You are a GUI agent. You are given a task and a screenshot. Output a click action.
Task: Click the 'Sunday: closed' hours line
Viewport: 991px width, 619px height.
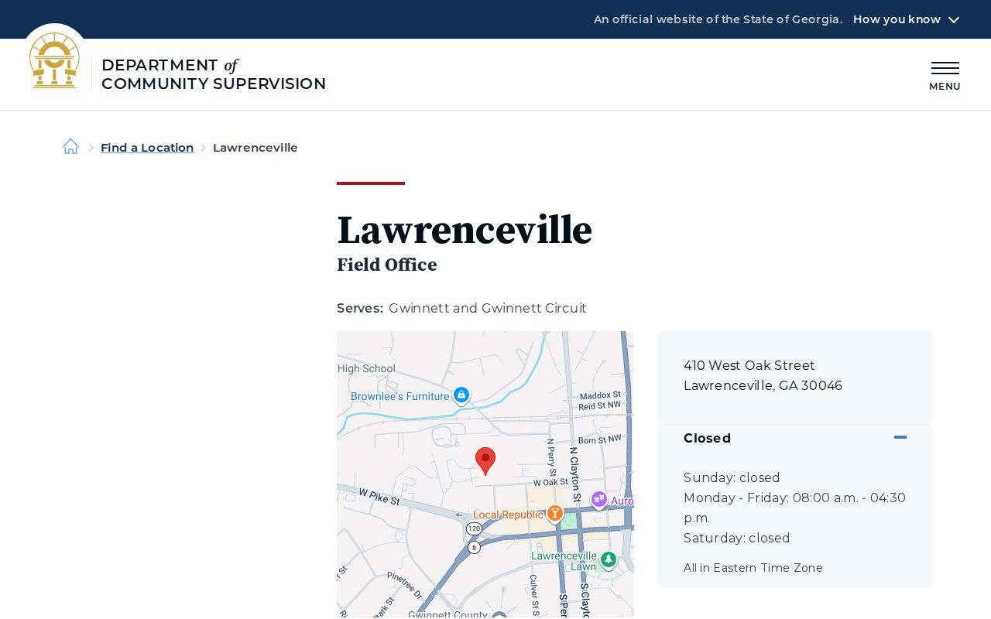coord(732,477)
